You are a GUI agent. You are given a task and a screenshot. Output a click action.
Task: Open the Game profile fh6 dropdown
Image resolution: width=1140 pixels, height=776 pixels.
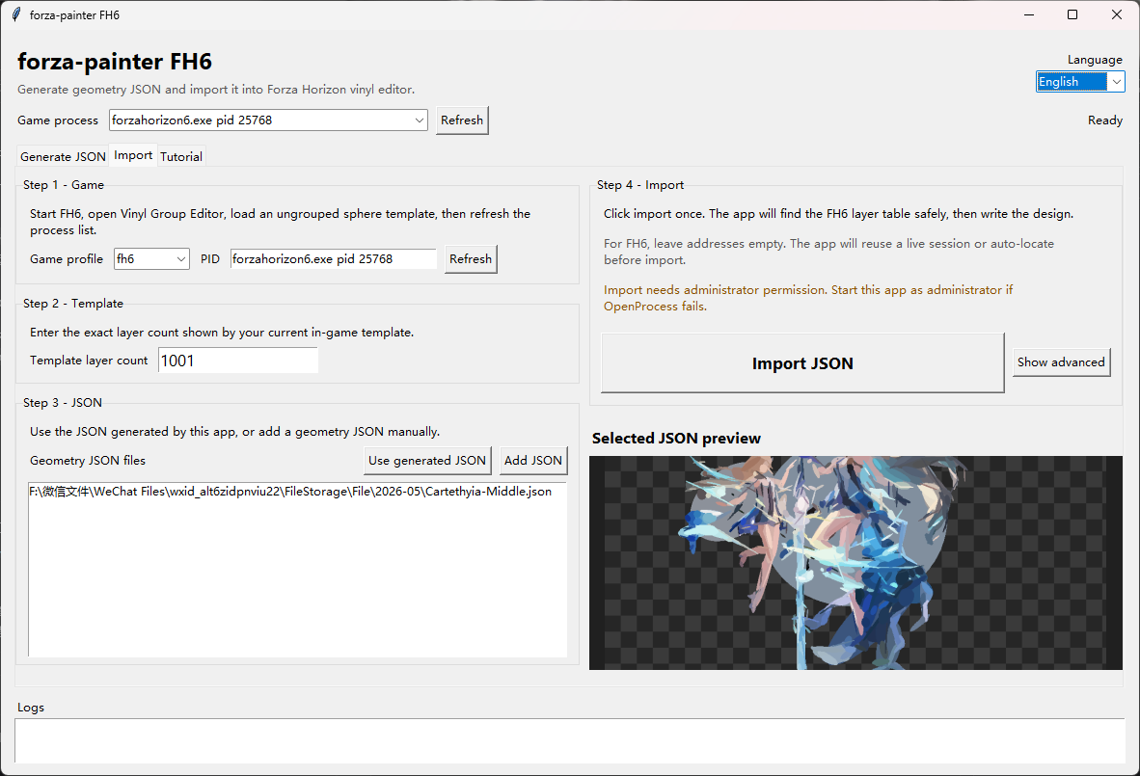pos(151,258)
